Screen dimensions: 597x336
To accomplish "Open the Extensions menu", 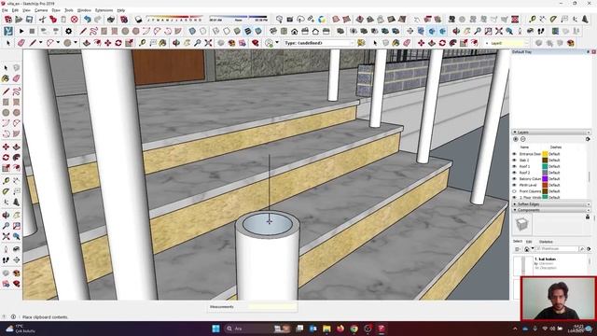I will [x=104, y=10].
